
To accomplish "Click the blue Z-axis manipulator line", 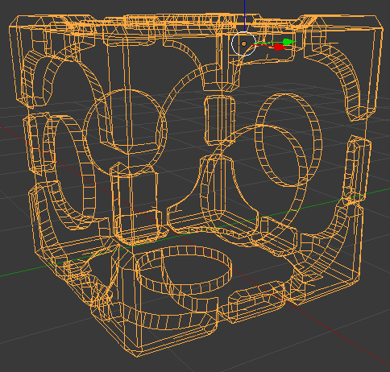I will [x=244, y=15].
